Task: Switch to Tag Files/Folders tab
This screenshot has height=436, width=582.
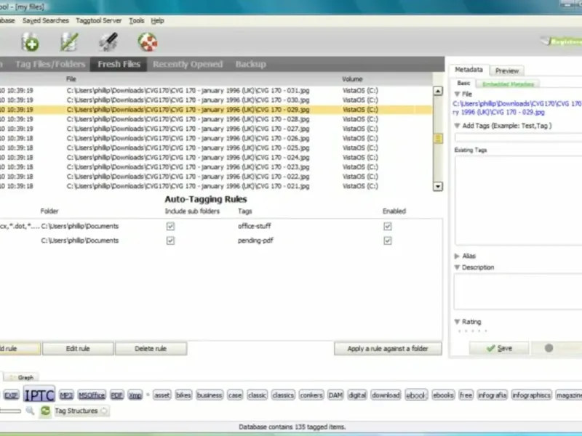Action: [50, 64]
